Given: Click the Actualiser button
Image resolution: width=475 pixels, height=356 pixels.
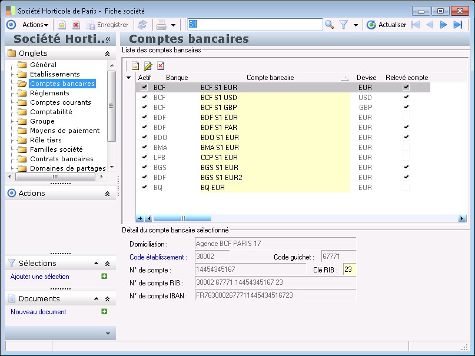Looking at the screenshot, I should pos(387,25).
